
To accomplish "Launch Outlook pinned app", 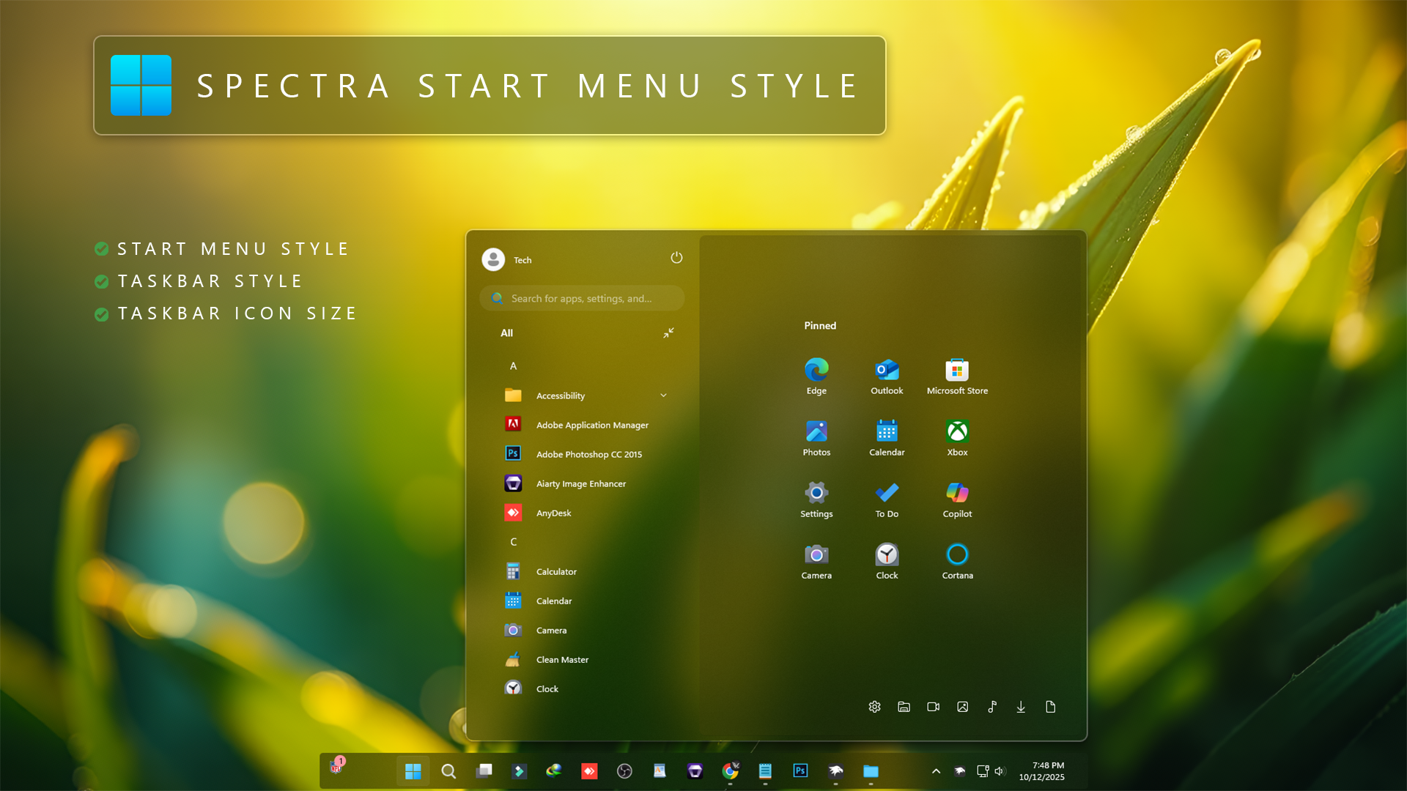I will point(887,371).
